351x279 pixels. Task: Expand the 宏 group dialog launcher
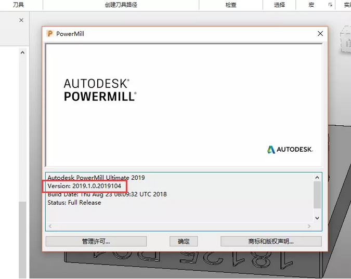(x=330, y=5)
